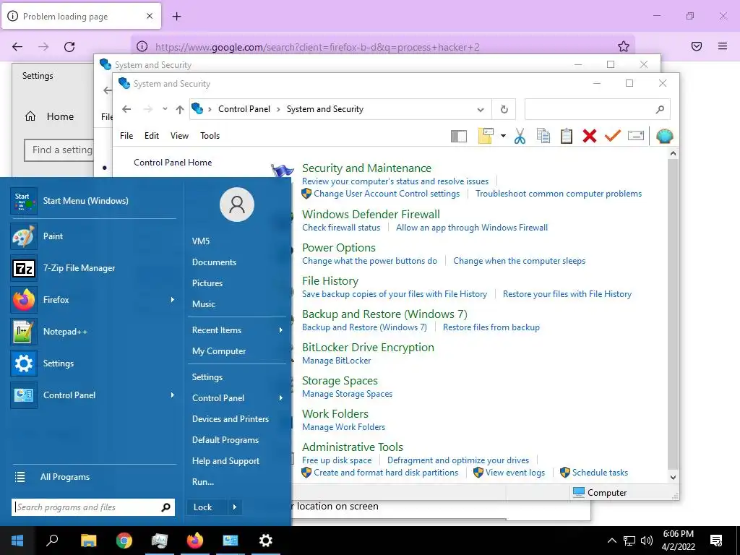Open the Edit menu
This screenshot has width=740, height=555.
152,136
